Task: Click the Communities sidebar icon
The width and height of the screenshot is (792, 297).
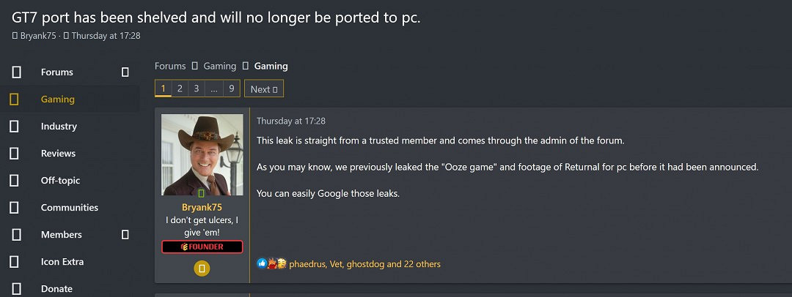Action: pos(14,208)
